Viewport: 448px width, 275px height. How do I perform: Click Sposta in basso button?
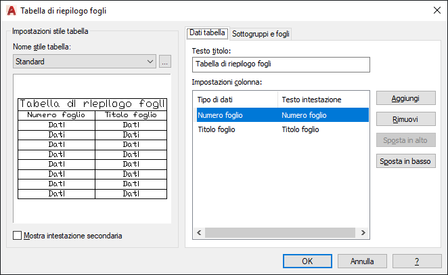point(405,161)
